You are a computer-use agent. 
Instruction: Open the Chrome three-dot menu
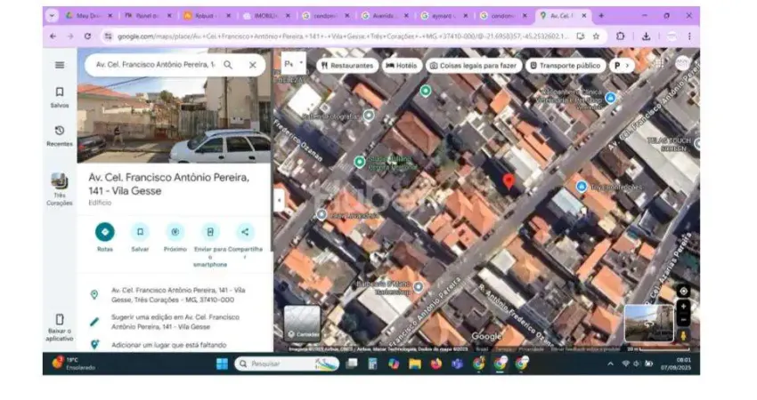(689, 36)
